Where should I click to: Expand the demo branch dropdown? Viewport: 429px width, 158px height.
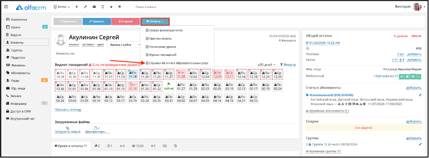coord(62,7)
